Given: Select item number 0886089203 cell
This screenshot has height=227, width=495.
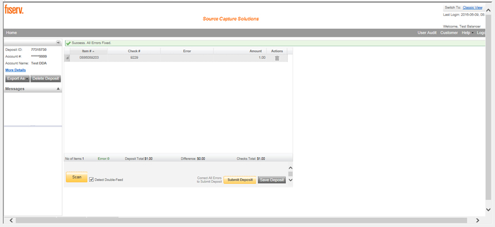Looking at the screenshot, I should click(x=89, y=58).
